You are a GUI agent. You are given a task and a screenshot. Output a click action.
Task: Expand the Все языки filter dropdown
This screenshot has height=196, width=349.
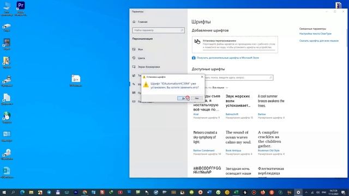[220, 88]
